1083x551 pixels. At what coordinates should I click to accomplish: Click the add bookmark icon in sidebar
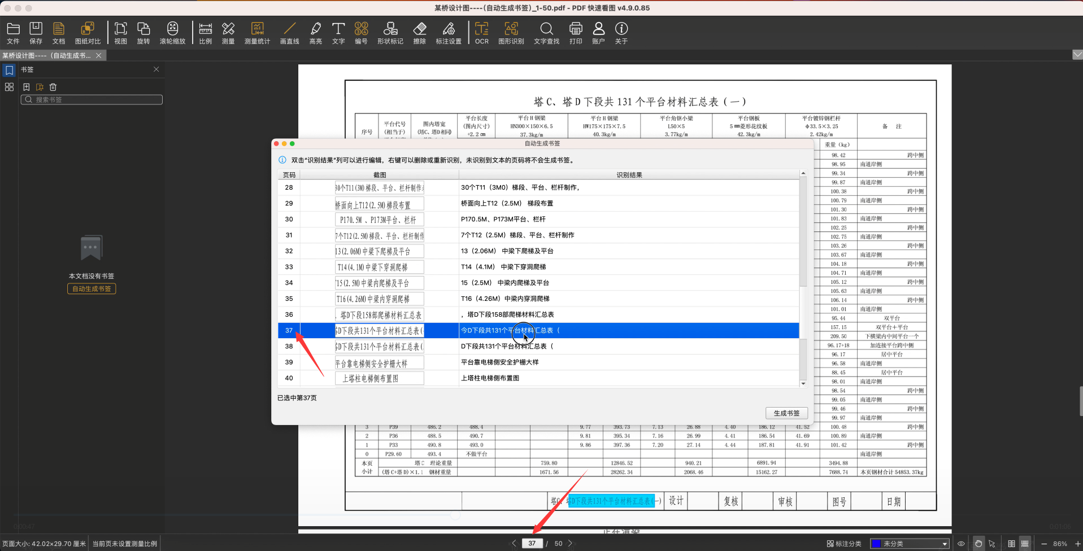27,87
